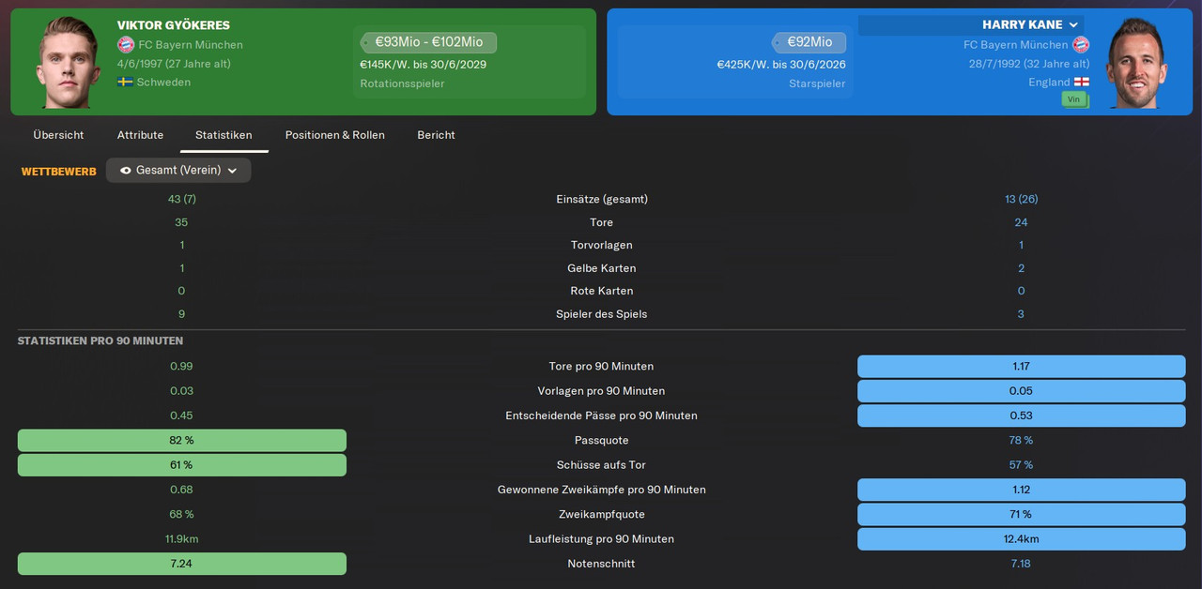Click Kane's appearances value 13 (26)

tap(1021, 199)
